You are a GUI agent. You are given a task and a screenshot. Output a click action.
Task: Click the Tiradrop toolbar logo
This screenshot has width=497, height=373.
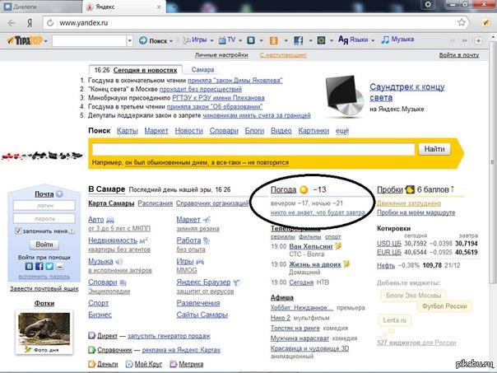[25, 40]
